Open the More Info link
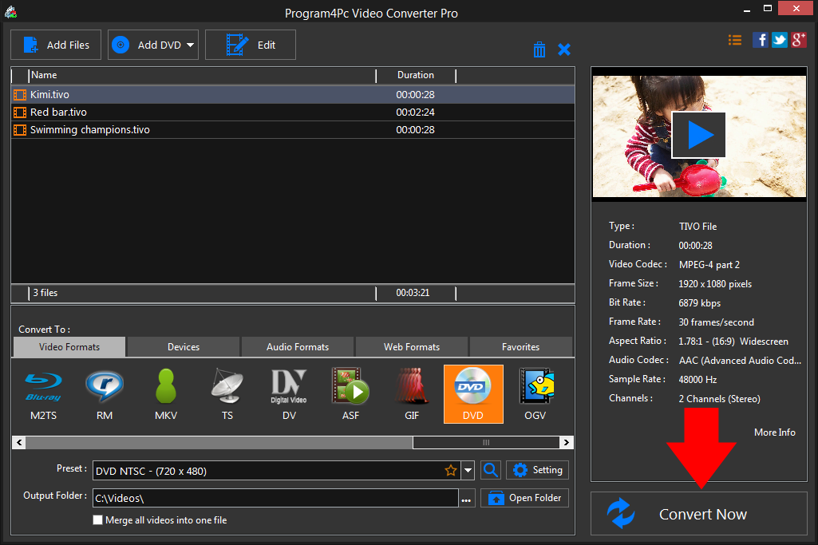The height and width of the screenshot is (545, 818). (775, 432)
